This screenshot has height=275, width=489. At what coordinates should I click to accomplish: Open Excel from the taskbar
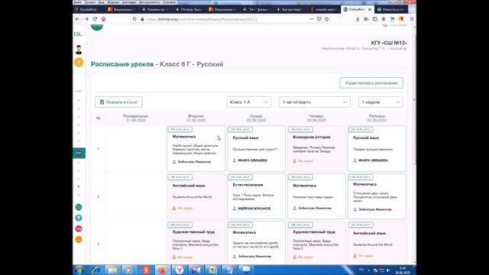click(x=212, y=270)
